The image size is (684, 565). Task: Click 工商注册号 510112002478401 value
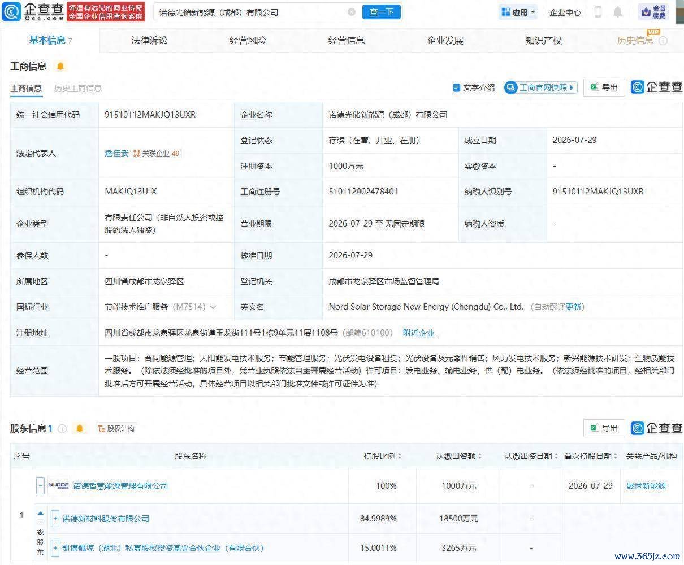[363, 192]
